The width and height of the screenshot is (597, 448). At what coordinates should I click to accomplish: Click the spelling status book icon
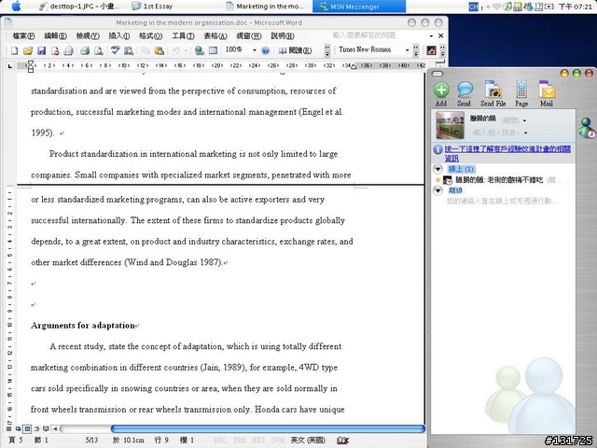coord(342,441)
